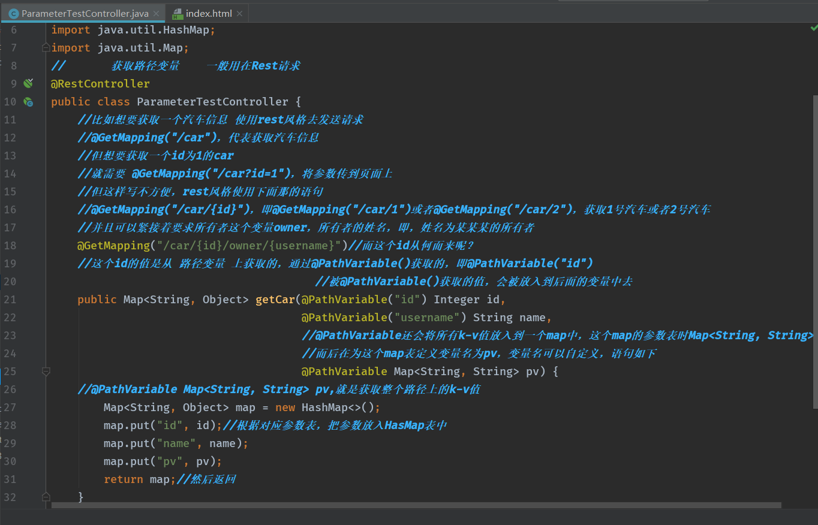818x525 pixels.
Task: Click line number 18 in the gutter
Action: pos(10,245)
